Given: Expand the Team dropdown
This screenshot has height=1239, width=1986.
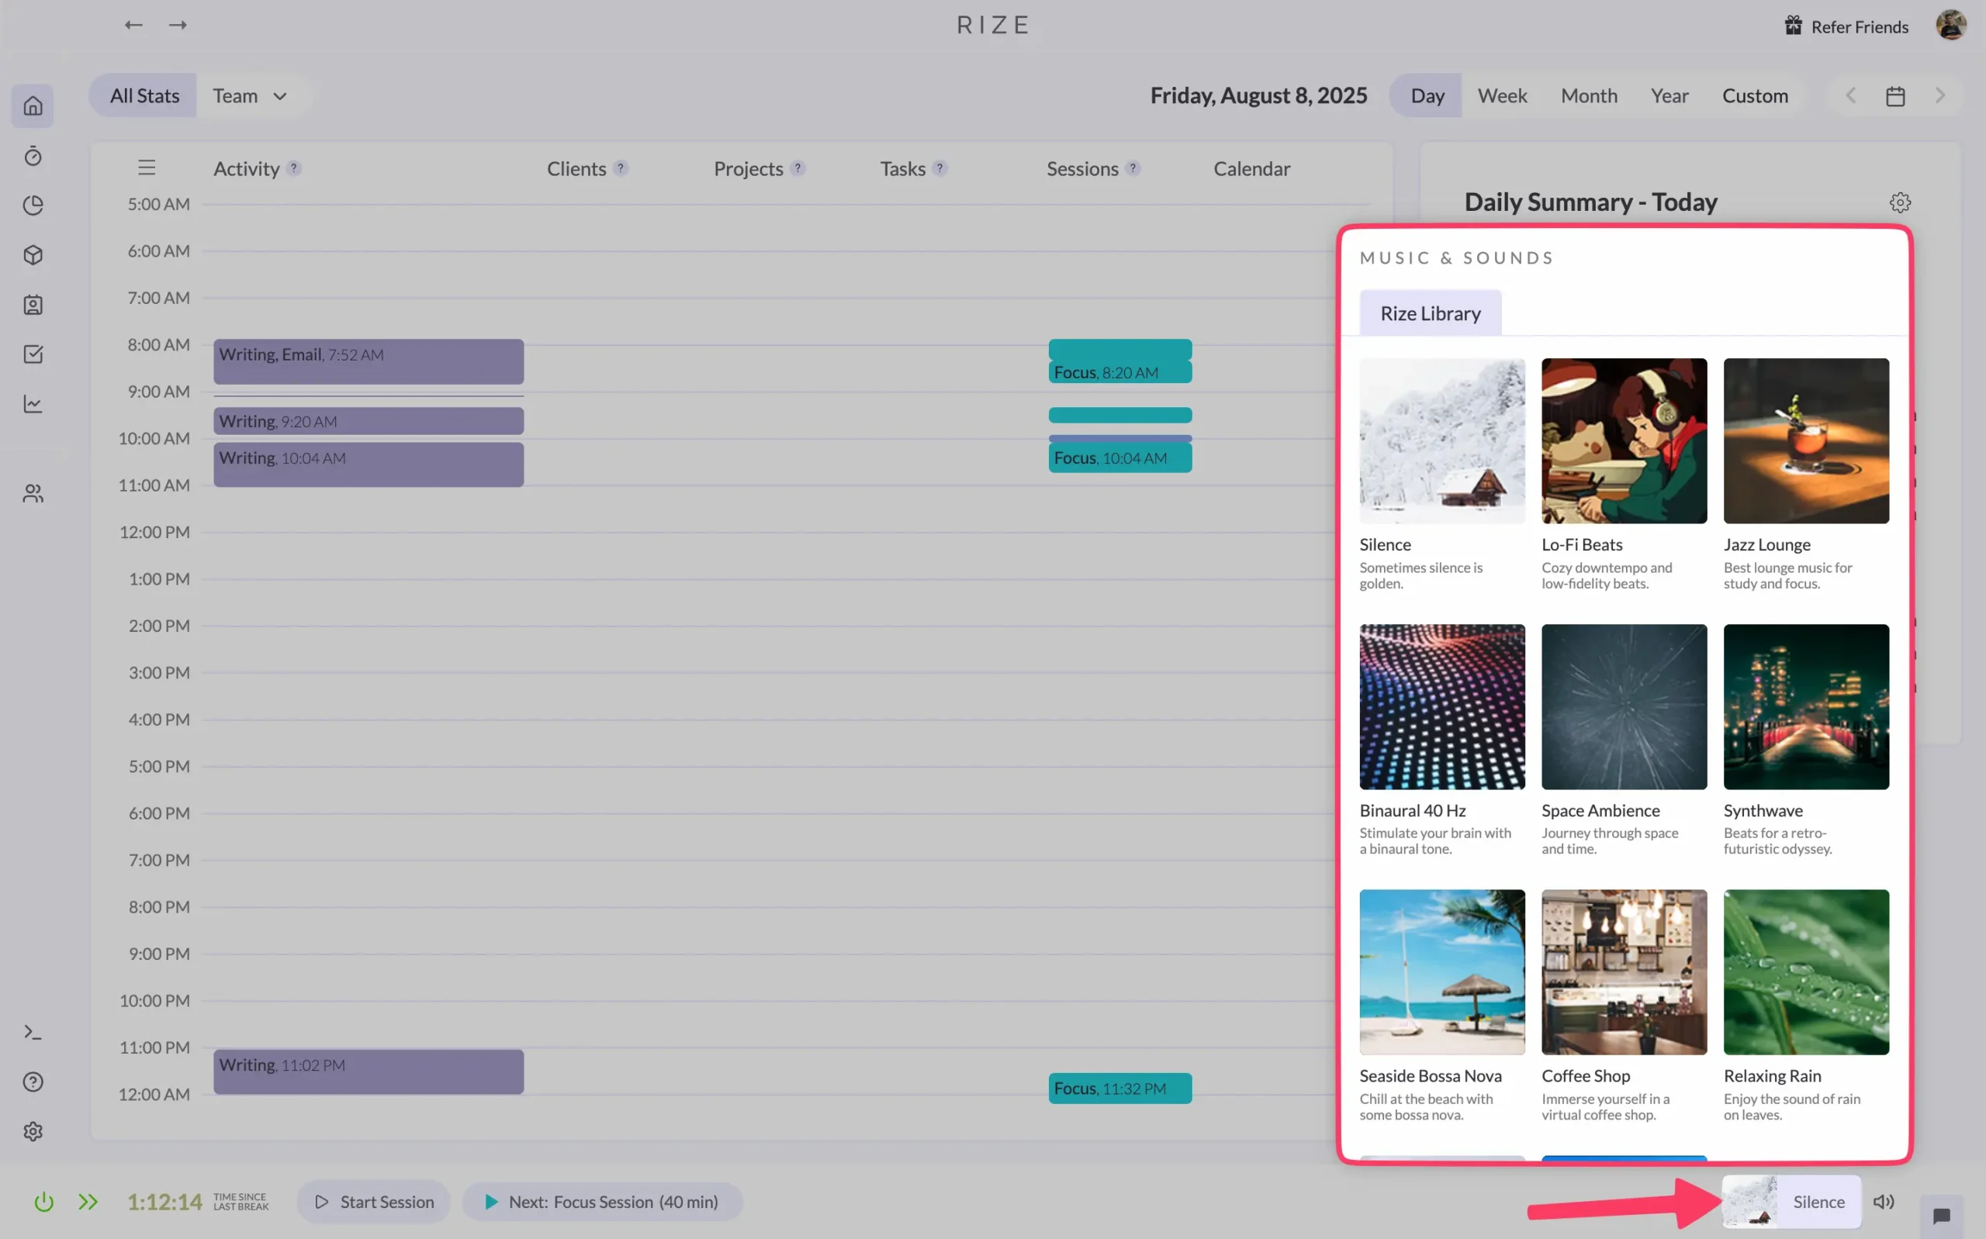Looking at the screenshot, I should [x=249, y=96].
